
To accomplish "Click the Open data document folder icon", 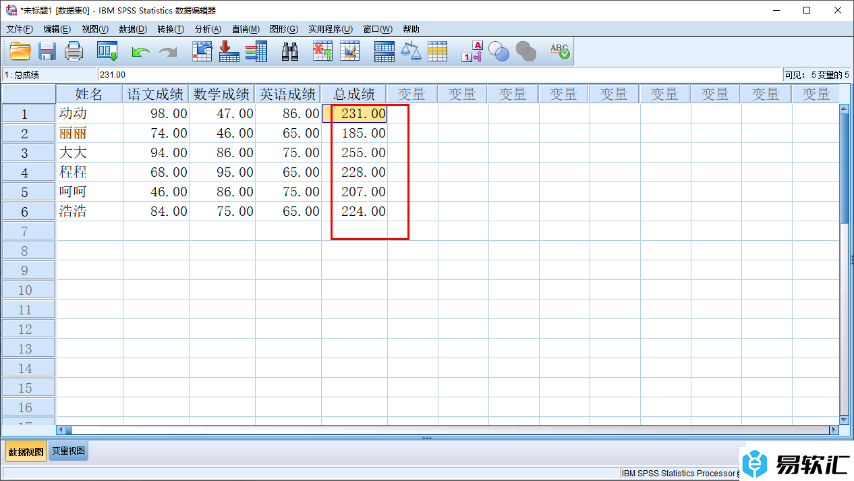I will [20, 52].
